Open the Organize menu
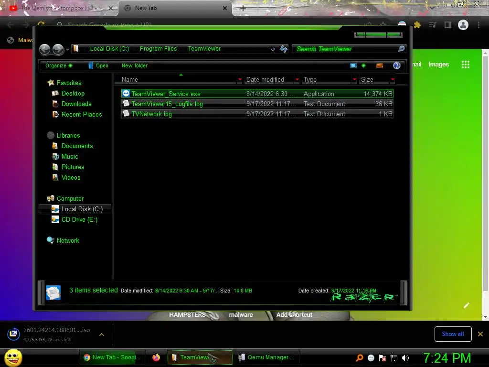 59,65
